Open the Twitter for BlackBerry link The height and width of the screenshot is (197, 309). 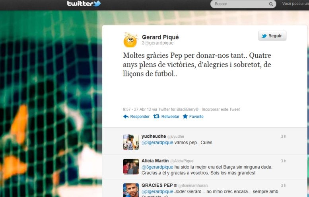[178, 109]
